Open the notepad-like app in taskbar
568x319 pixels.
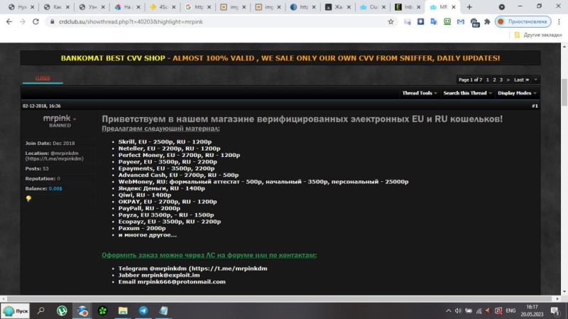click(163, 310)
